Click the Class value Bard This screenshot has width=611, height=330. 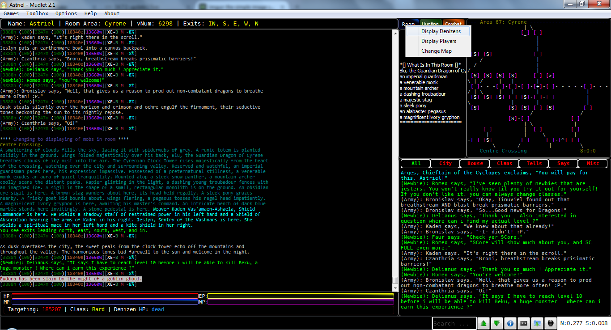tap(98, 309)
